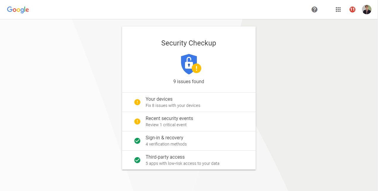Click the Security Checkup heading
Screen dimensions: 378x191
click(x=189, y=43)
